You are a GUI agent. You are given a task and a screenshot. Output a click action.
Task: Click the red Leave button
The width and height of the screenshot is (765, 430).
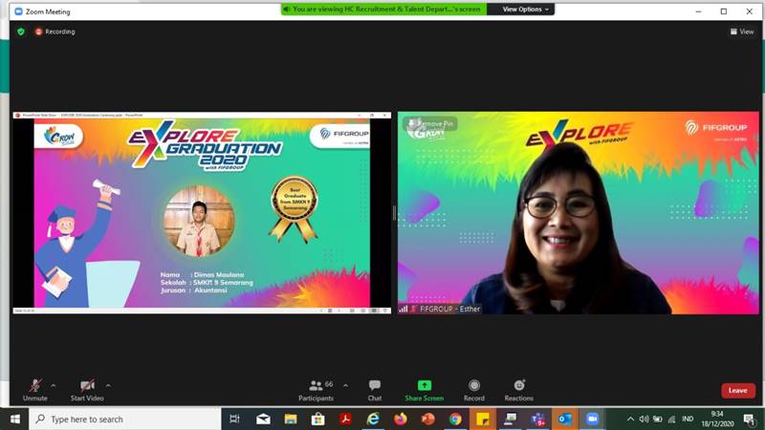(737, 390)
